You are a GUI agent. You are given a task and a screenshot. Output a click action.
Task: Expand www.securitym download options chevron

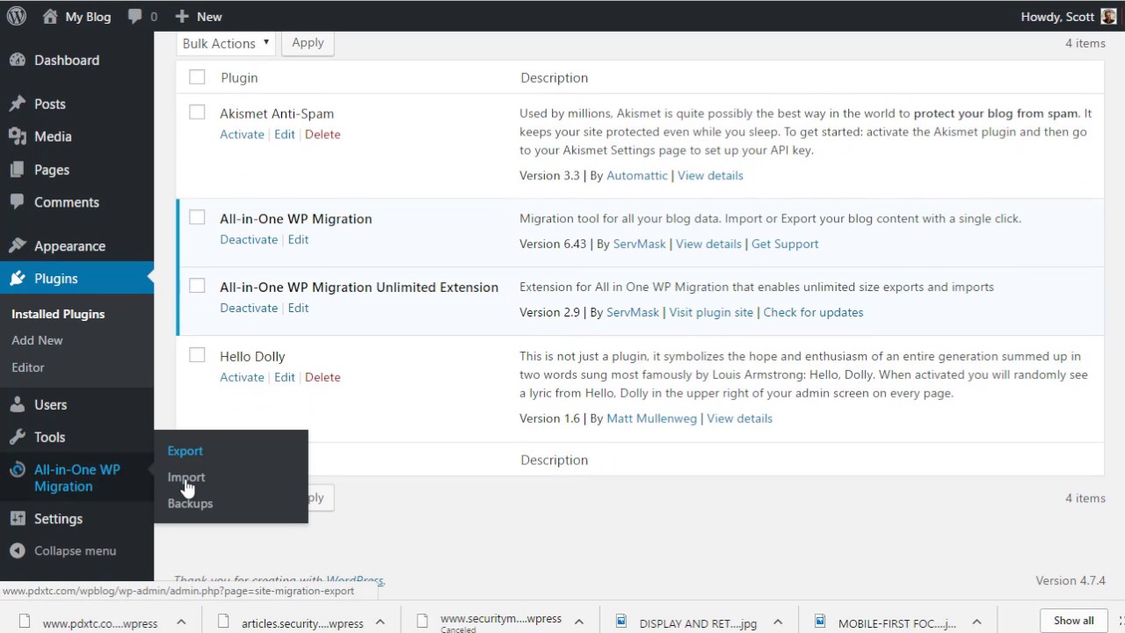pyautogui.click(x=579, y=622)
